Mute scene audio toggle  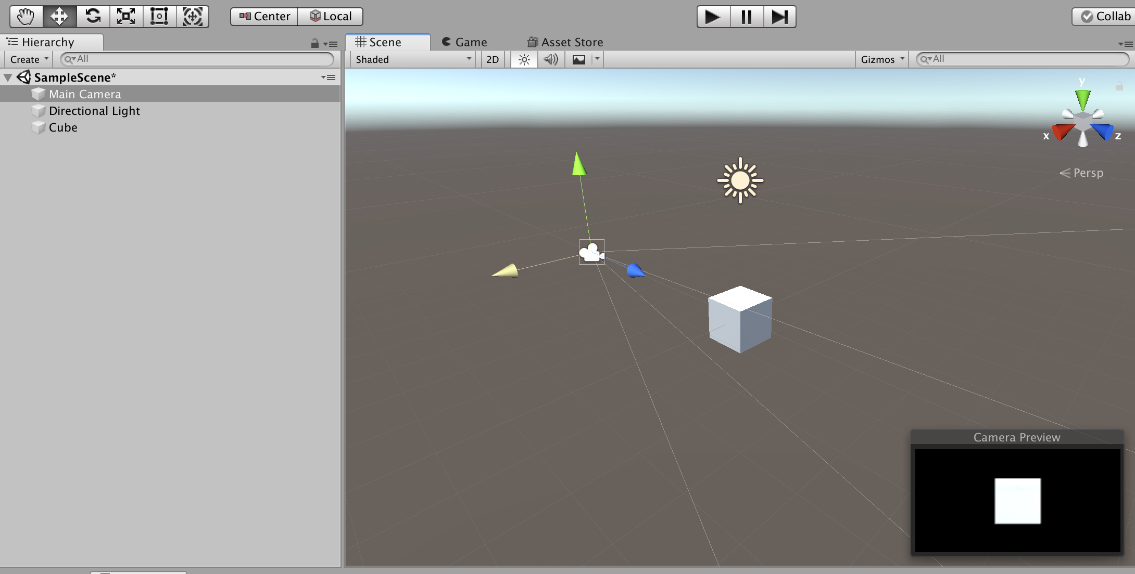[550, 59]
